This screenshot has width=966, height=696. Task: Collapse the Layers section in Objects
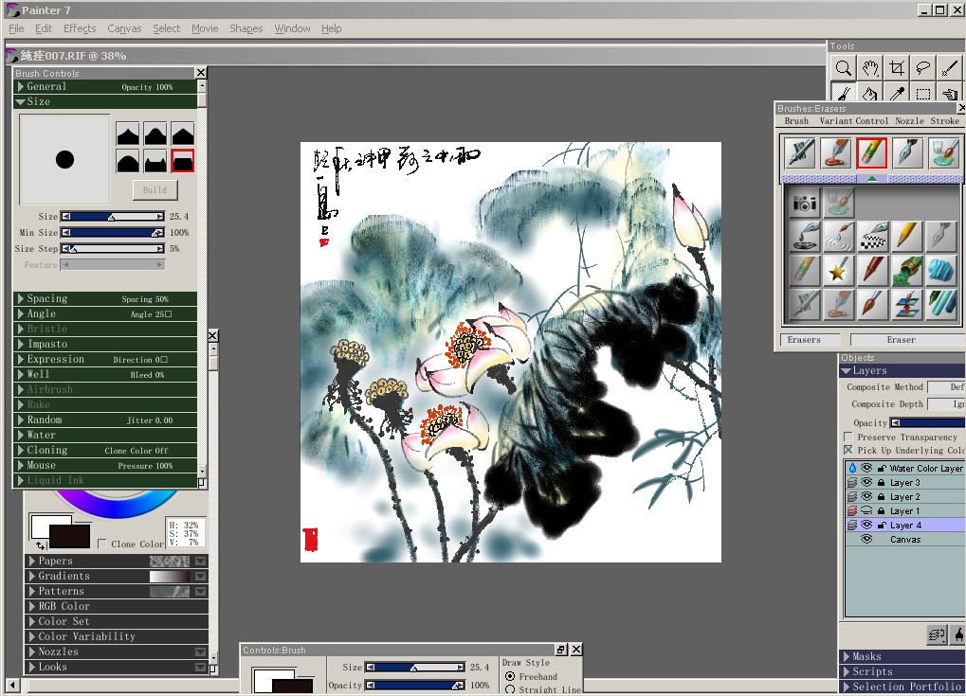(x=902, y=370)
